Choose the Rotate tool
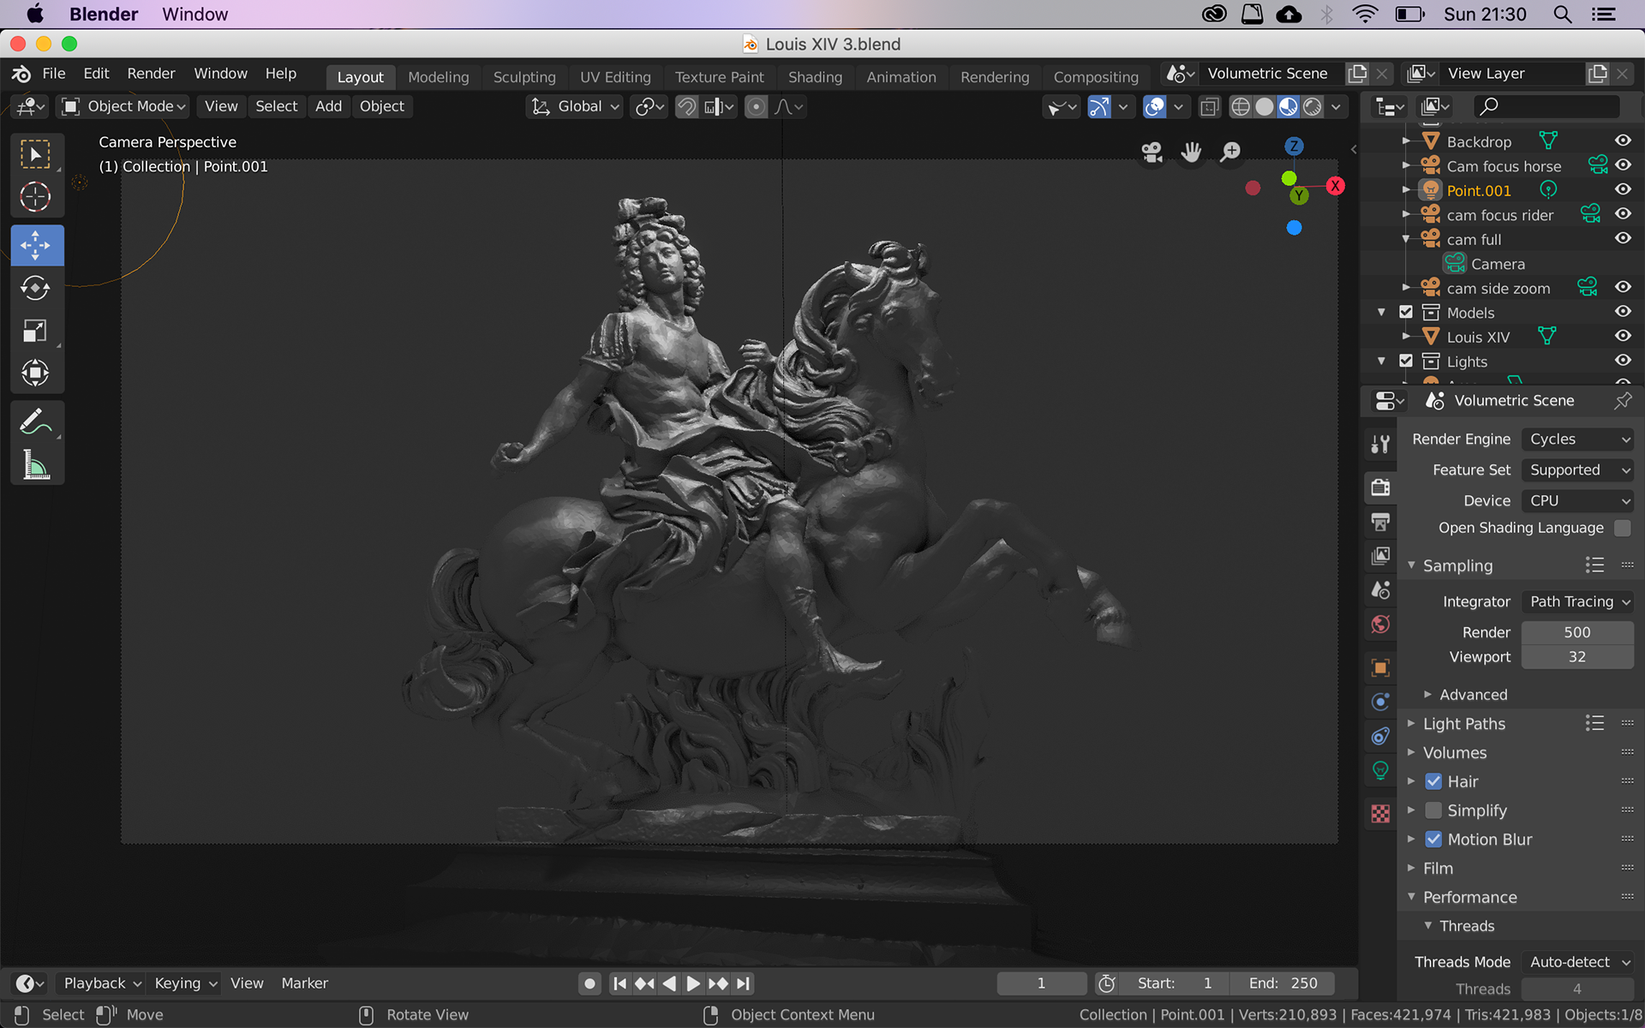 [x=36, y=288]
